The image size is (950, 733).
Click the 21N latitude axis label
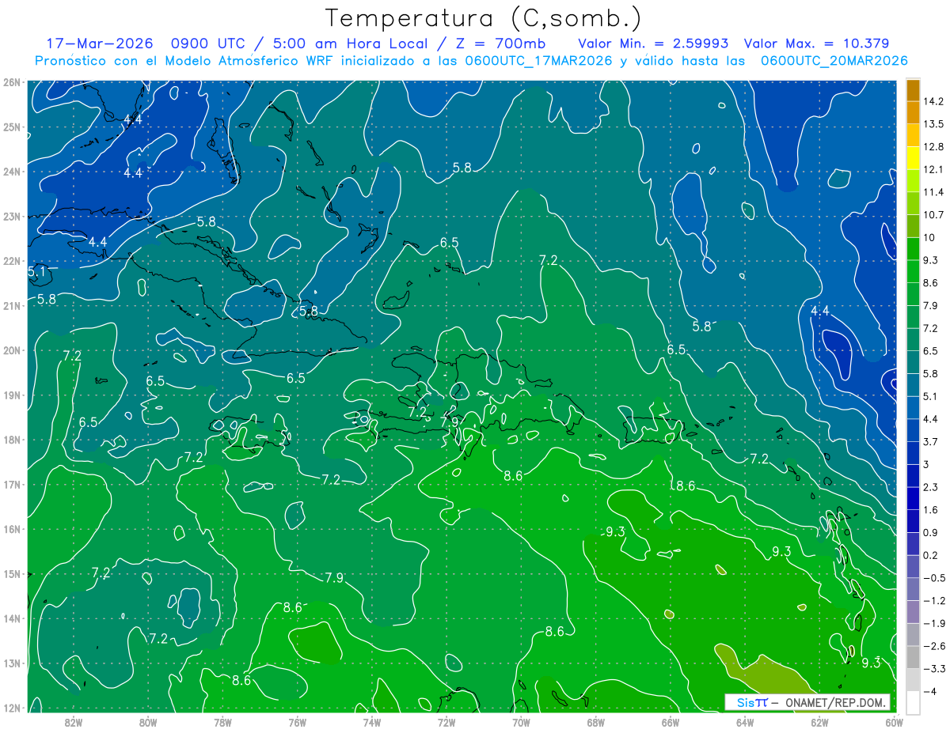click(x=11, y=306)
